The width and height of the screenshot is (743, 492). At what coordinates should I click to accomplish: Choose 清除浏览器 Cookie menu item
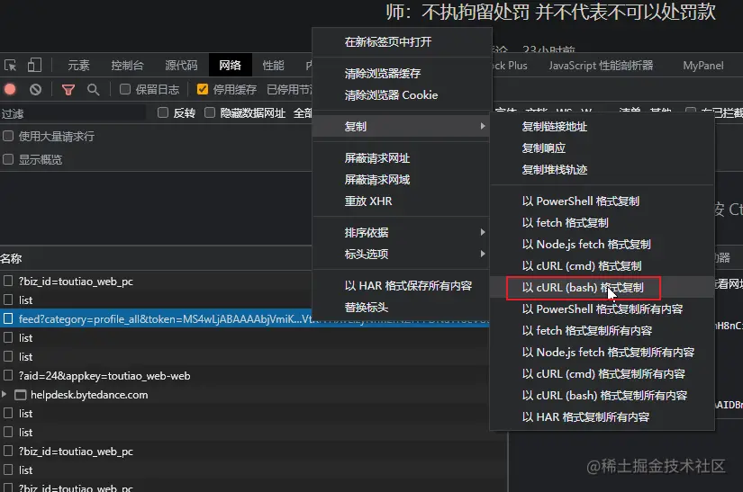401,95
